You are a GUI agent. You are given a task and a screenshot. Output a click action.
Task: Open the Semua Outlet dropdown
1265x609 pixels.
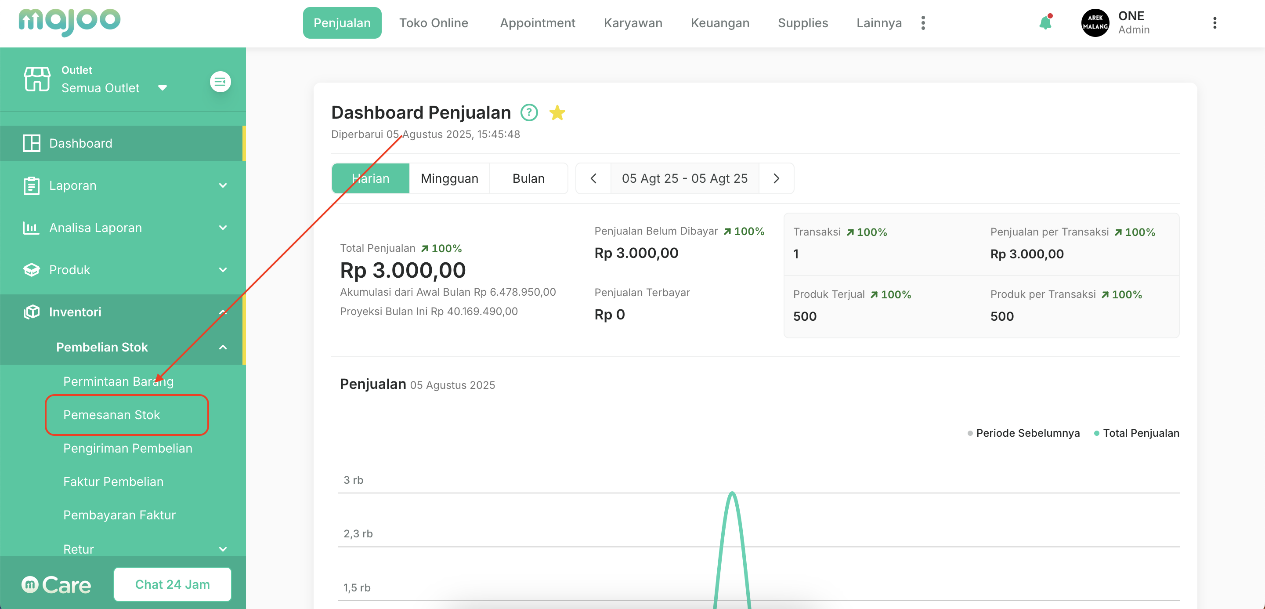(x=114, y=88)
